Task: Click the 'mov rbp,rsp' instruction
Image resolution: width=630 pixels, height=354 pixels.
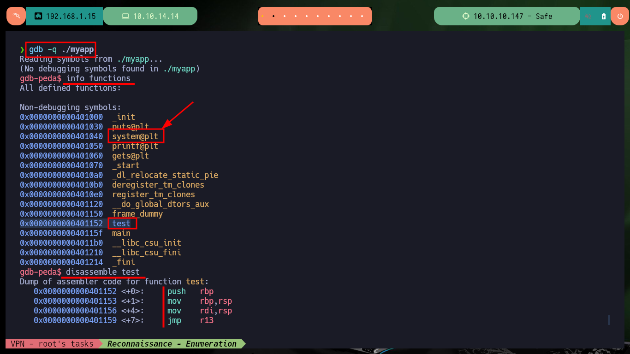Action: pos(200,301)
